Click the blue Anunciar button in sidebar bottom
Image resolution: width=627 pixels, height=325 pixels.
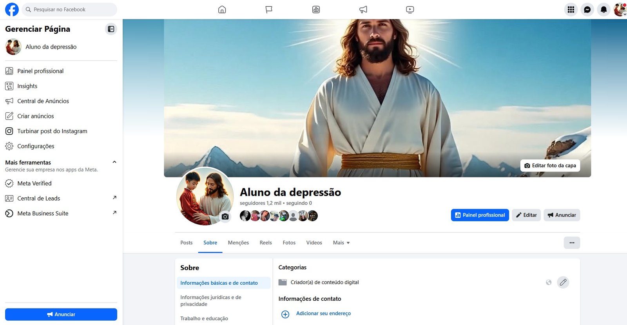tap(61, 314)
